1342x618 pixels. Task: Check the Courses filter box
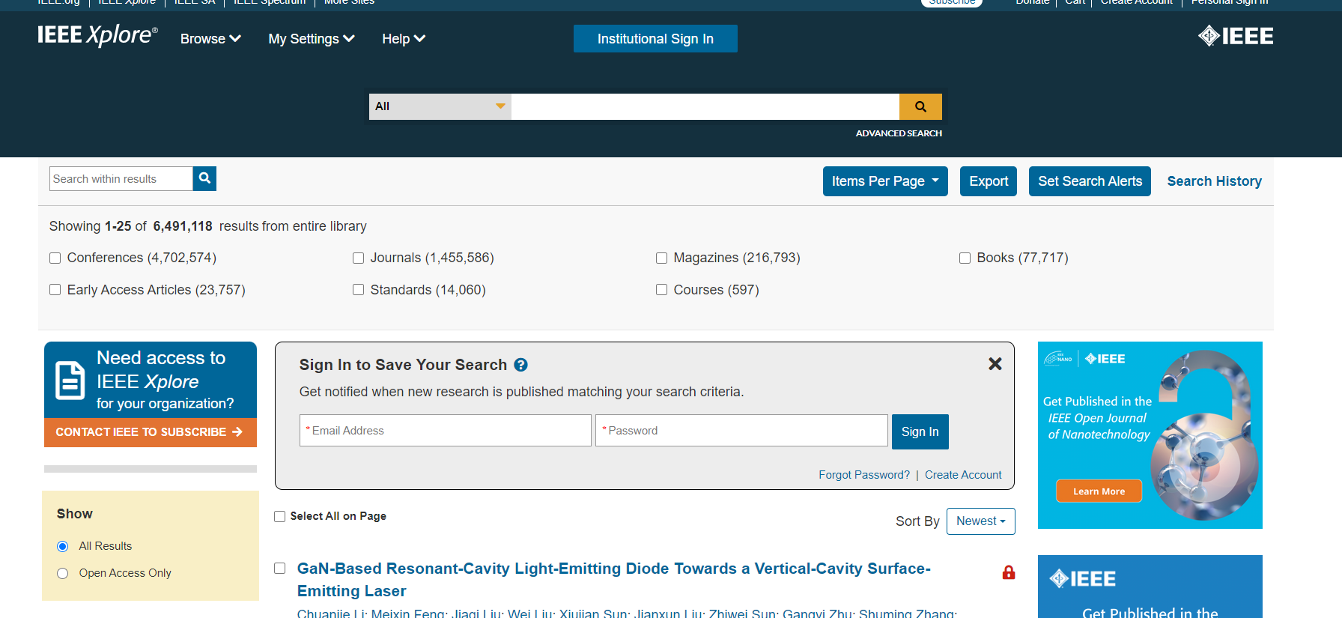click(661, 290)
